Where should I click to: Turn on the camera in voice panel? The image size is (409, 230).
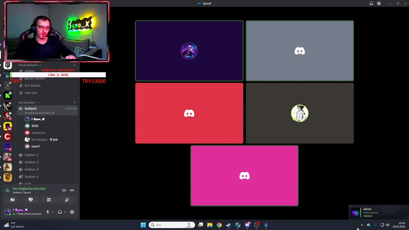coord(12,200)
